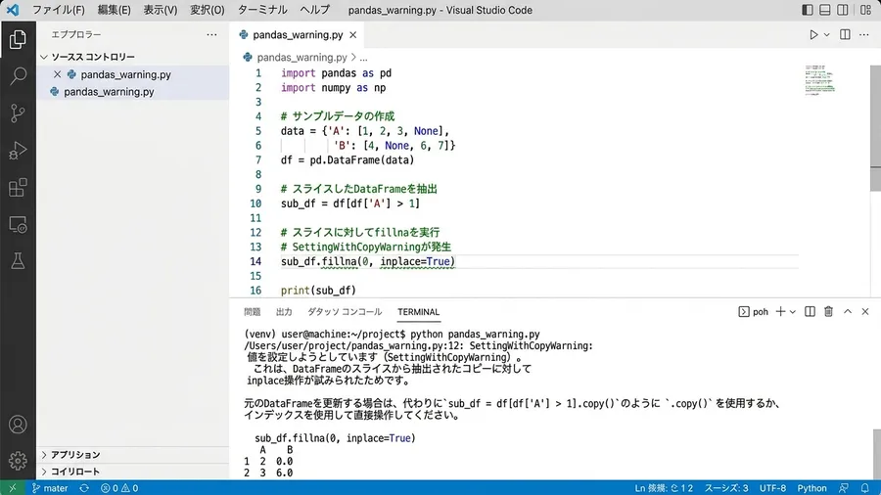Click the breadcrumb ellipsis item

[x=363, y=58]
